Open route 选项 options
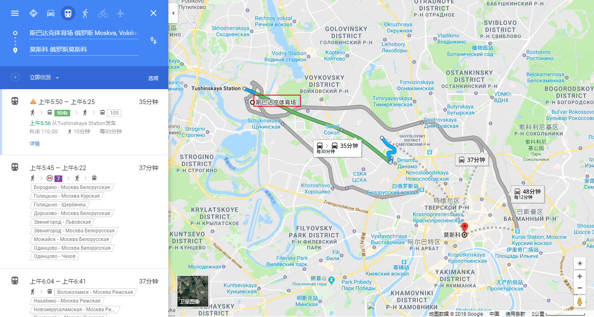The height and width of the screenshot is (317, 594). [x=153, y=78]
